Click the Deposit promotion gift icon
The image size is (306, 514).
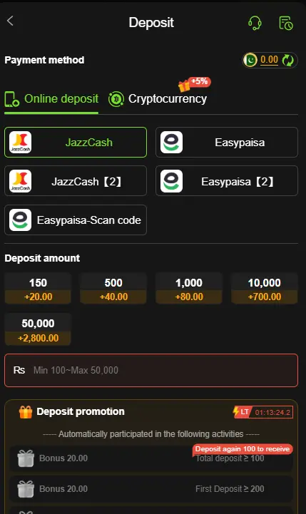(26, 412)
